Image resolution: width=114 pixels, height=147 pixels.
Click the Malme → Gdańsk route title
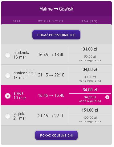(56, 9)
